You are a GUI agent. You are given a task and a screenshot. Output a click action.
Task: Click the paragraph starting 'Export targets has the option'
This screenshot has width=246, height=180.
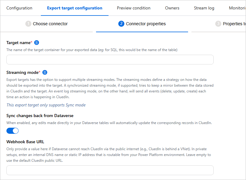click(x=110, y=88)
